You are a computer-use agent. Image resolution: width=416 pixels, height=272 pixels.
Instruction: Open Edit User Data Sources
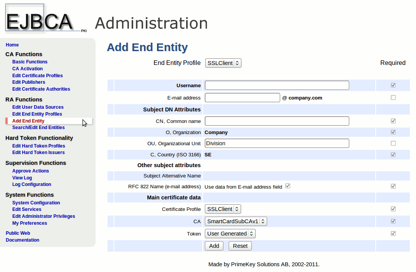[x=38, y=107]
